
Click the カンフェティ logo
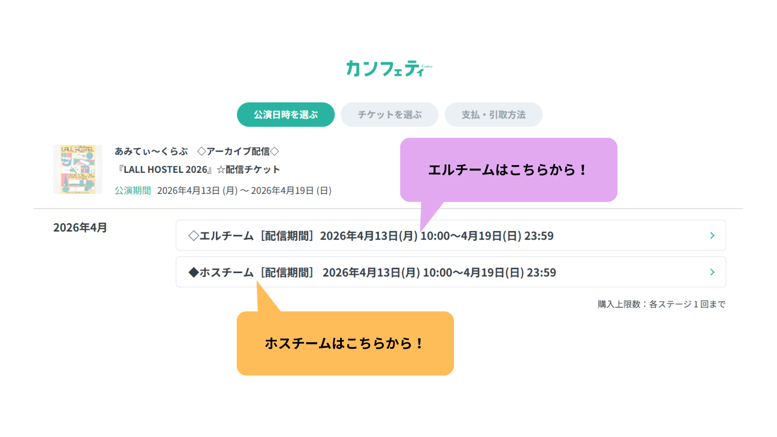click(x=388, y=68)
